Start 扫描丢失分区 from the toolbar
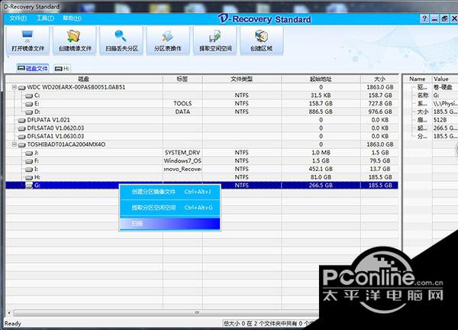 coord(121,40)
